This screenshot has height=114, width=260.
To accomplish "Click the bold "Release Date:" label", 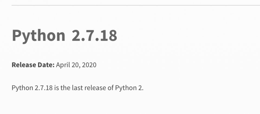I will [33, 65].
